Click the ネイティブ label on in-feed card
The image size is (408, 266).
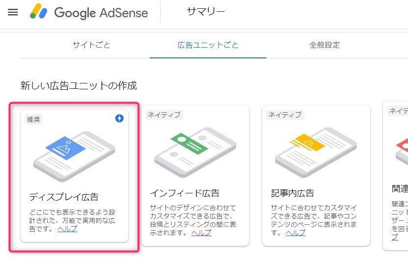point(164,115)
